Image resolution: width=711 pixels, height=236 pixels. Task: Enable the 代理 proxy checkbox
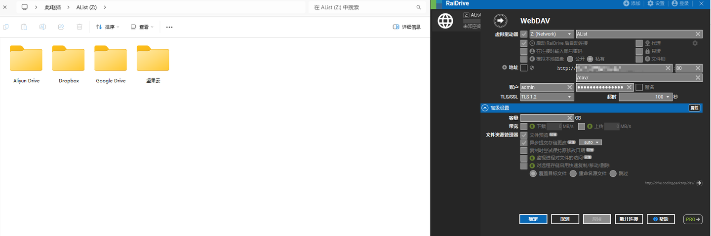[639, 43]
